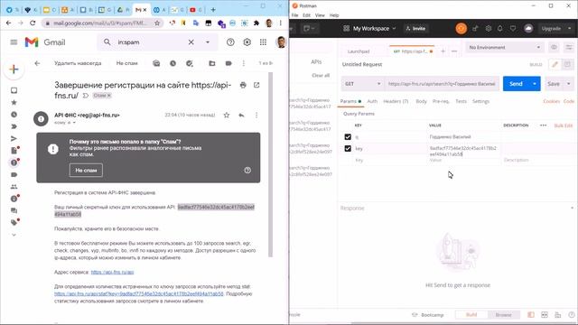This screenshot has width=578, height=325.
Task: Open Postman notifications bell icon
Action: (499, 28)
